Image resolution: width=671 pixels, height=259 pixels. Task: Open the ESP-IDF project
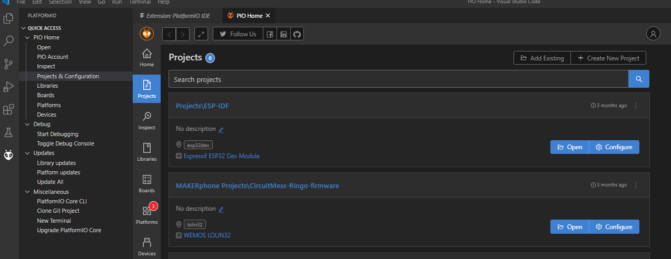coord(569,147)
